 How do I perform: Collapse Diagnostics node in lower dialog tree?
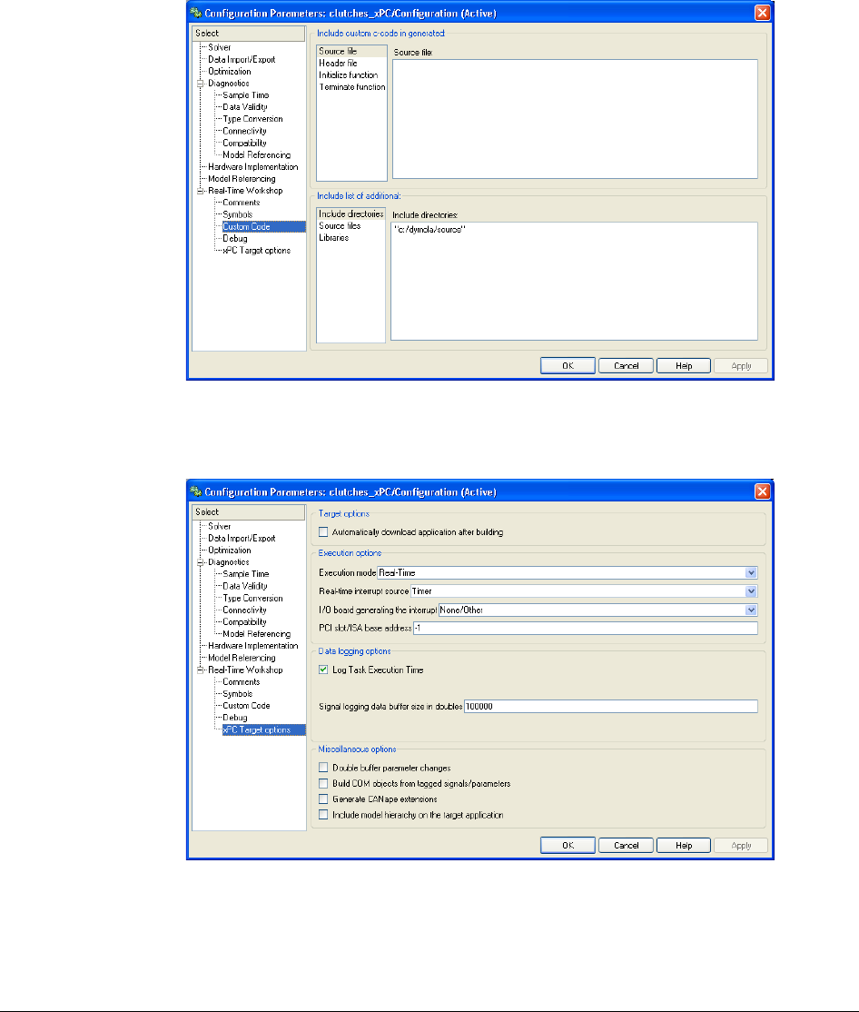pyautogui.click(x=201, y=563)
